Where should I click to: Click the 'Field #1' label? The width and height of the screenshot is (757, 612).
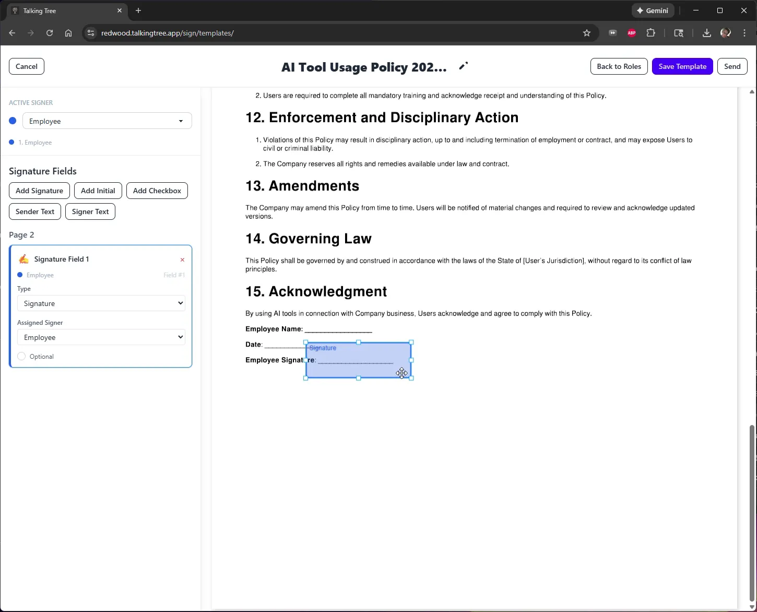174,275
